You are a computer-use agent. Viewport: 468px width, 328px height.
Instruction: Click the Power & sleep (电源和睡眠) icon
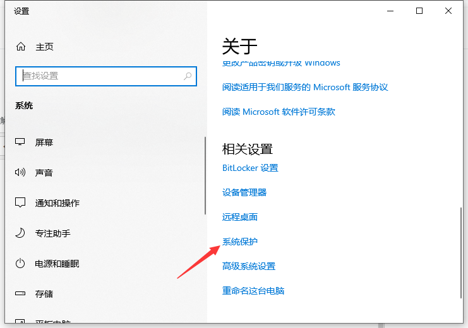(21, 264)
